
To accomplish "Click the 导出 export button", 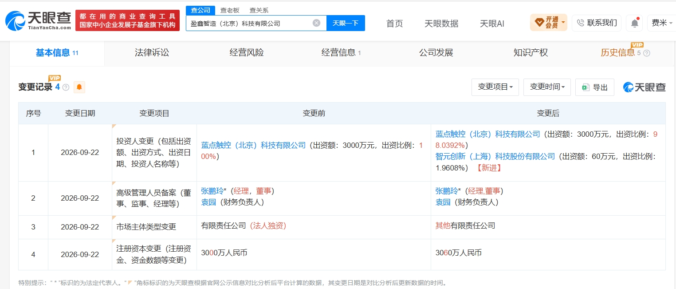I will (595, 87).
